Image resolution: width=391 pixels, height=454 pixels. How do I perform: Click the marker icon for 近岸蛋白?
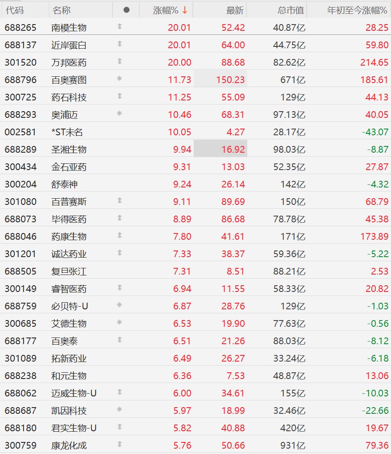click(x=120, y=44)
